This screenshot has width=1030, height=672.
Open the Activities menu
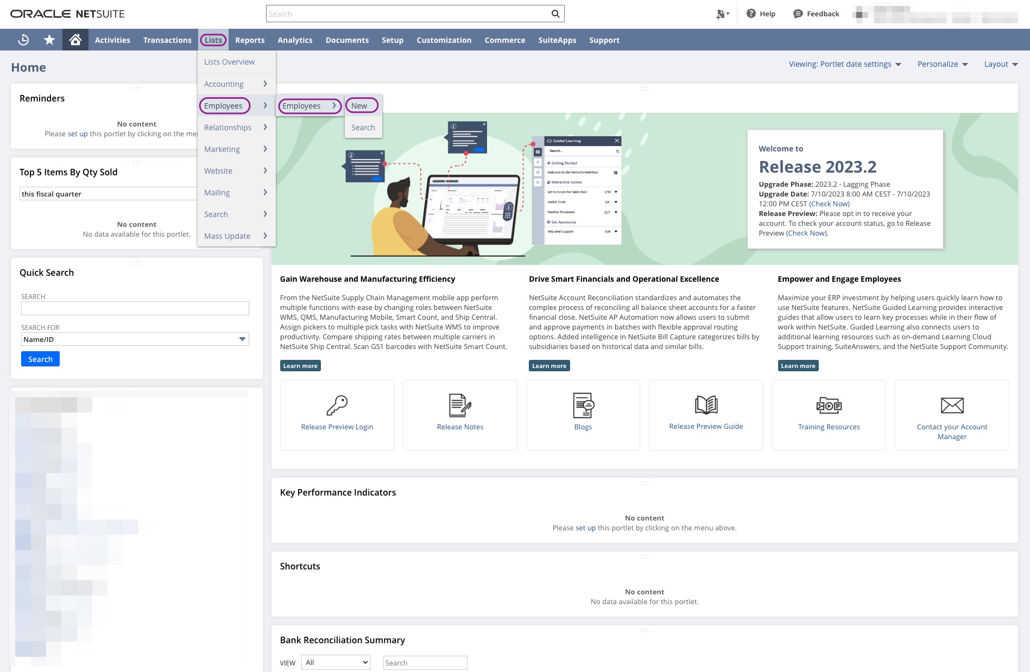112,40
